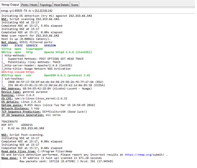Open the nmap.org submit link

(144, 155)
